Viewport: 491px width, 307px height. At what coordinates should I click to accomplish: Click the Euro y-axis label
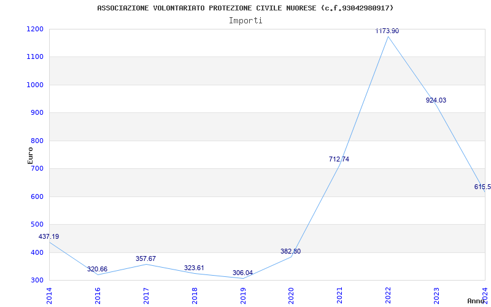coord(30,155)
